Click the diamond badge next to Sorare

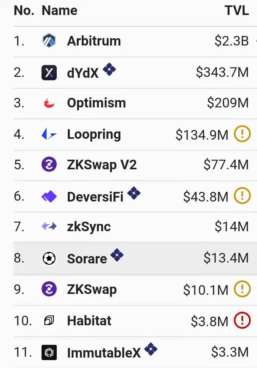[117, 255]
